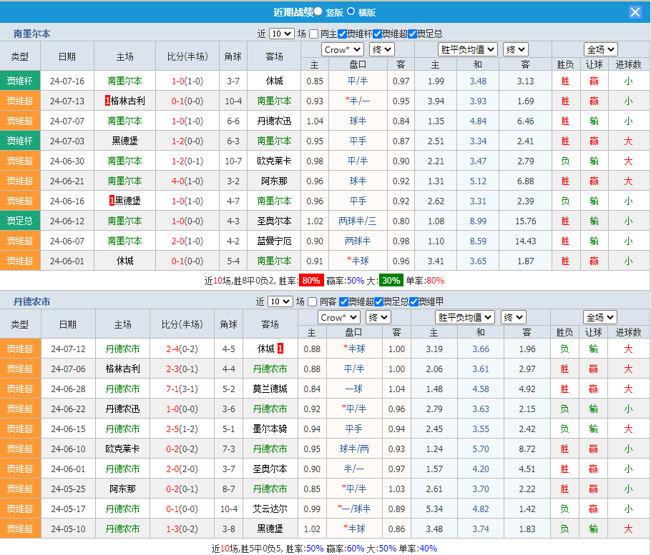Expand the 全场 dropdown in 丹德农市 section
The height and width of the screenshot is (555, 651).
[x=599, y=317]
